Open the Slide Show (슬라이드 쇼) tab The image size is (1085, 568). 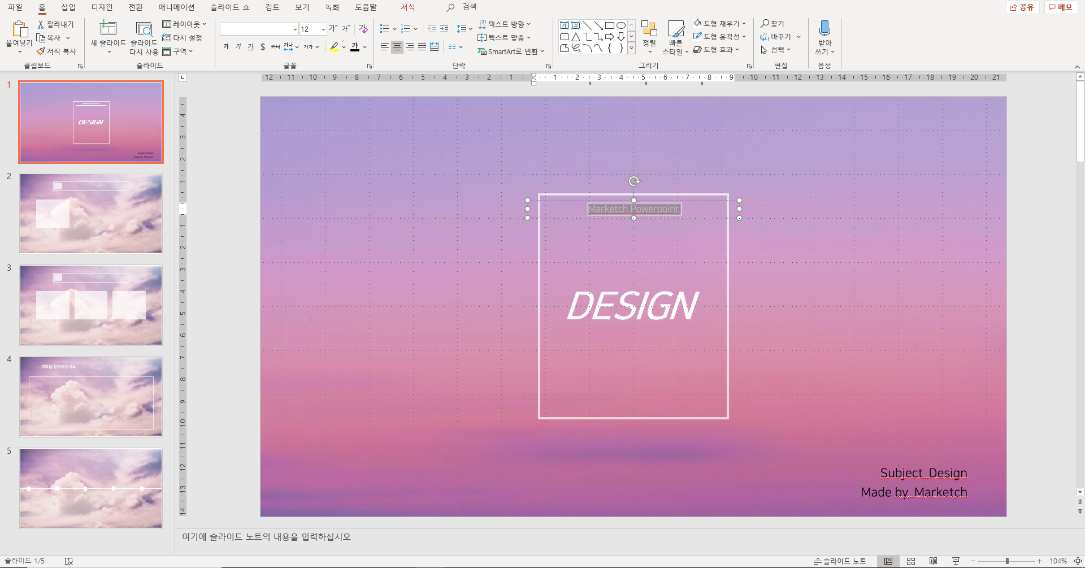230,7
